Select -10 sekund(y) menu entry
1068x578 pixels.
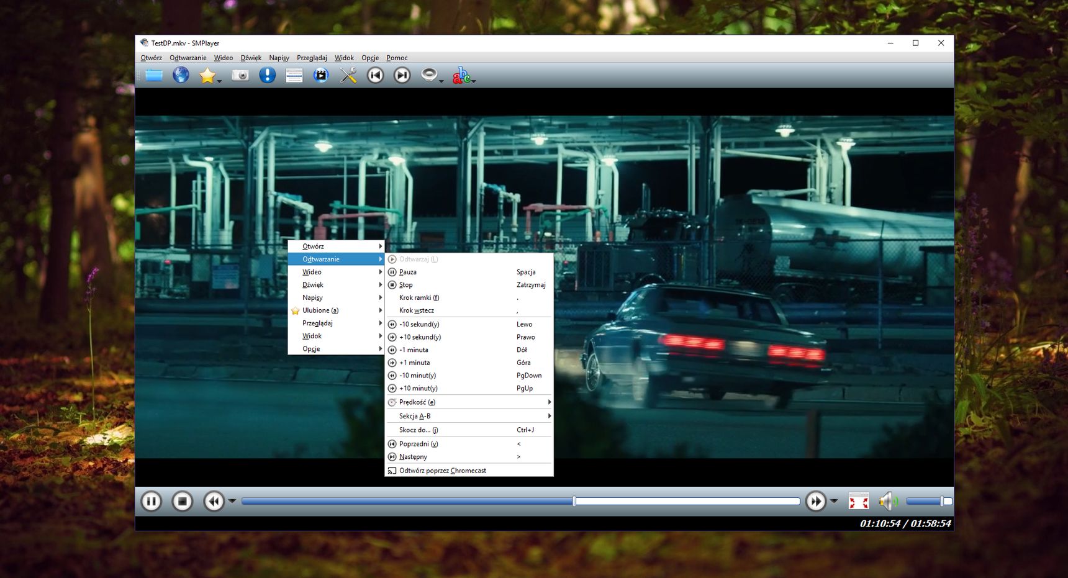point(469,324)
